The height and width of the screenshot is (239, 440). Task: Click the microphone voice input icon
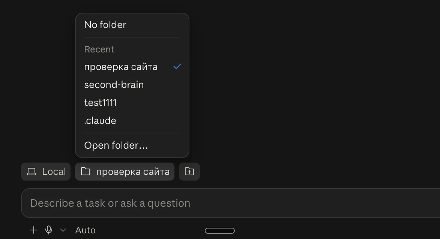(x=49, y=230)
